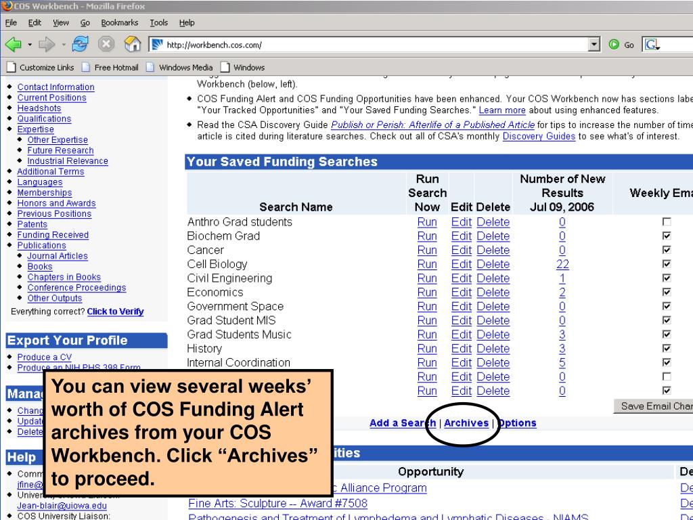This screenshot has height=520, width=693.
Task: Check weekly email for Anthro Grad students
Action: tap(667, 222)
